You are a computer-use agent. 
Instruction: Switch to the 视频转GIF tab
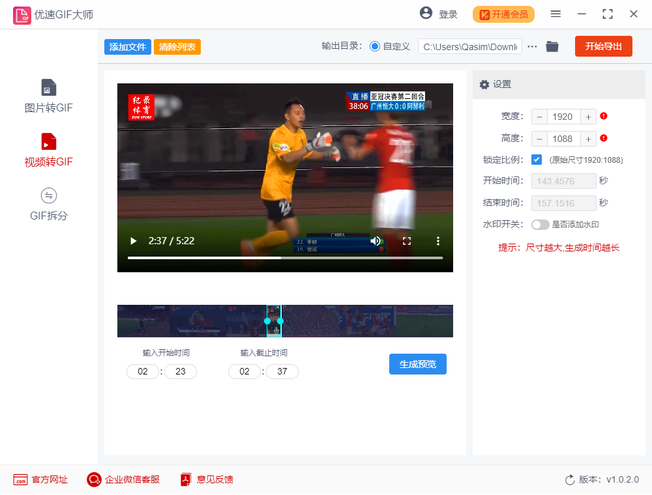click(48, 150)
